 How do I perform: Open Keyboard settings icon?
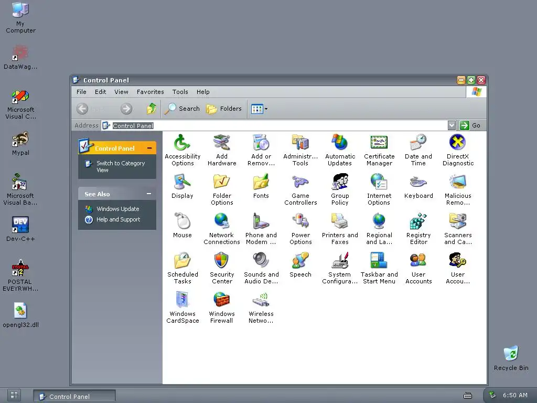point(418,186)
